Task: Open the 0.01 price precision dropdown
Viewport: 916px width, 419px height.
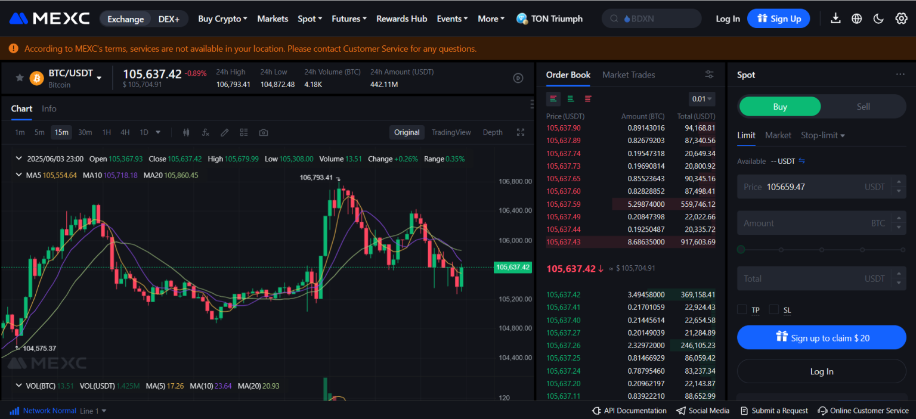Action: [702, 98]
